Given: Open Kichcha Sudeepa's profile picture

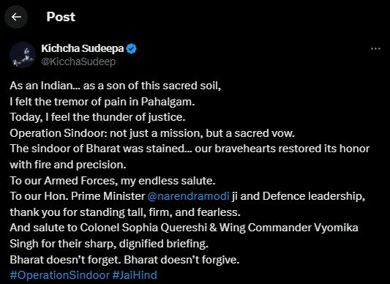Looking at the screenshot, I should 23,55.
